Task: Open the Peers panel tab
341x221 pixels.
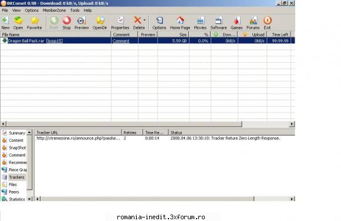Action: coord(14,192)
